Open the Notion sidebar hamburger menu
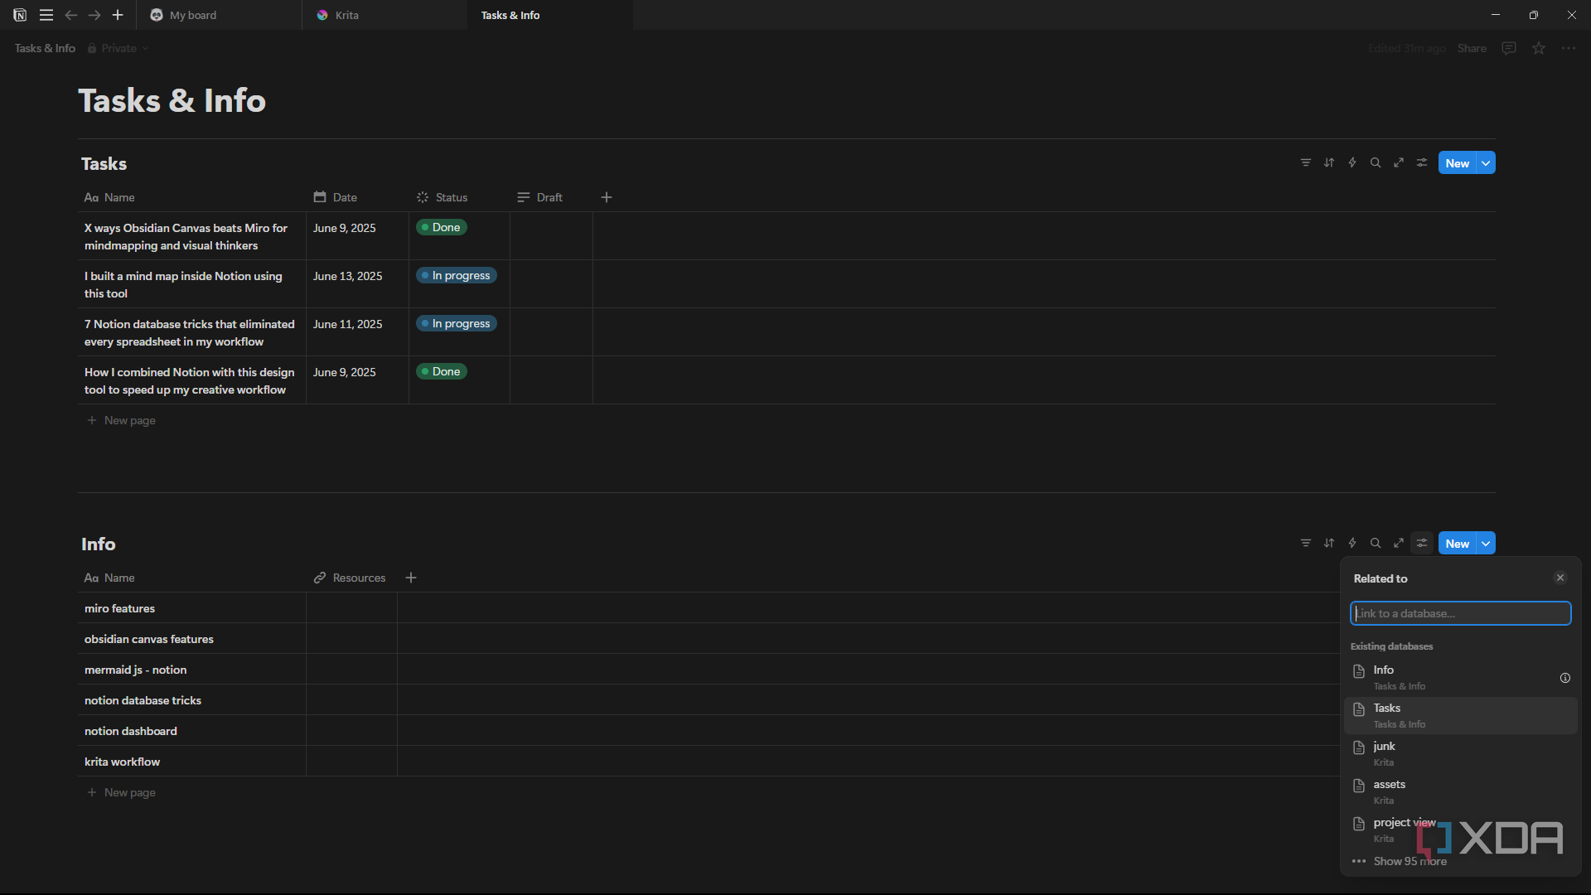The height and width of the screenshot is (895, 1591). (x=46, y=15)
